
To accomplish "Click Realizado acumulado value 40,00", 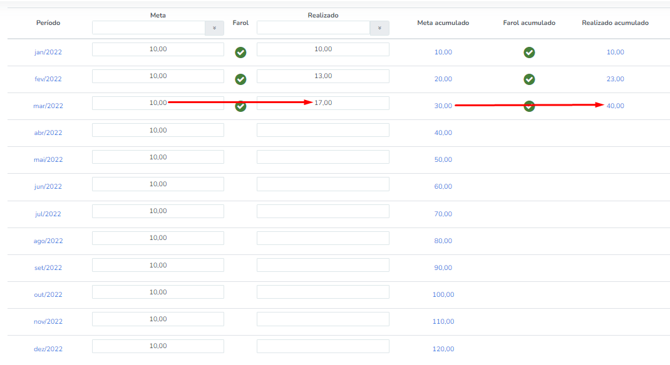I will pos(616,106).
